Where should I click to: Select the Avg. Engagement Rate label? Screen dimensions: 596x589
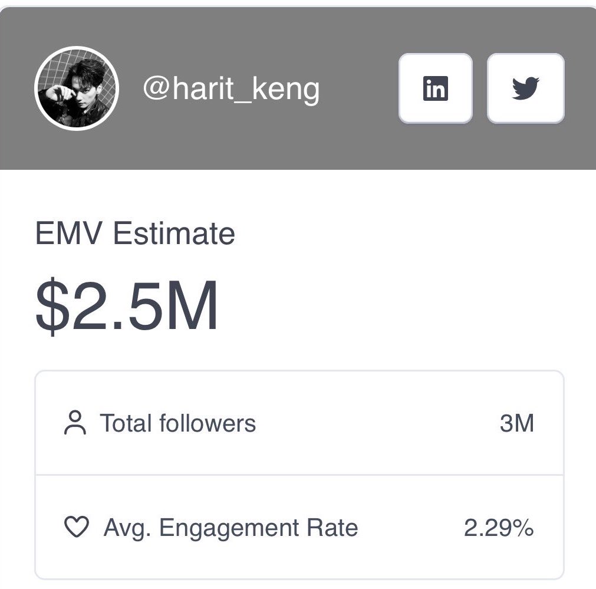[231, 528]
